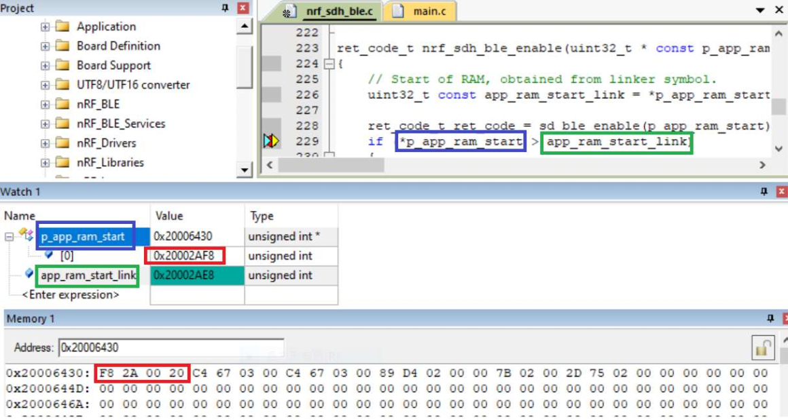Pin the Project panel
The height and width of the screenshot is (420, 788).
[x=226, y=8]
